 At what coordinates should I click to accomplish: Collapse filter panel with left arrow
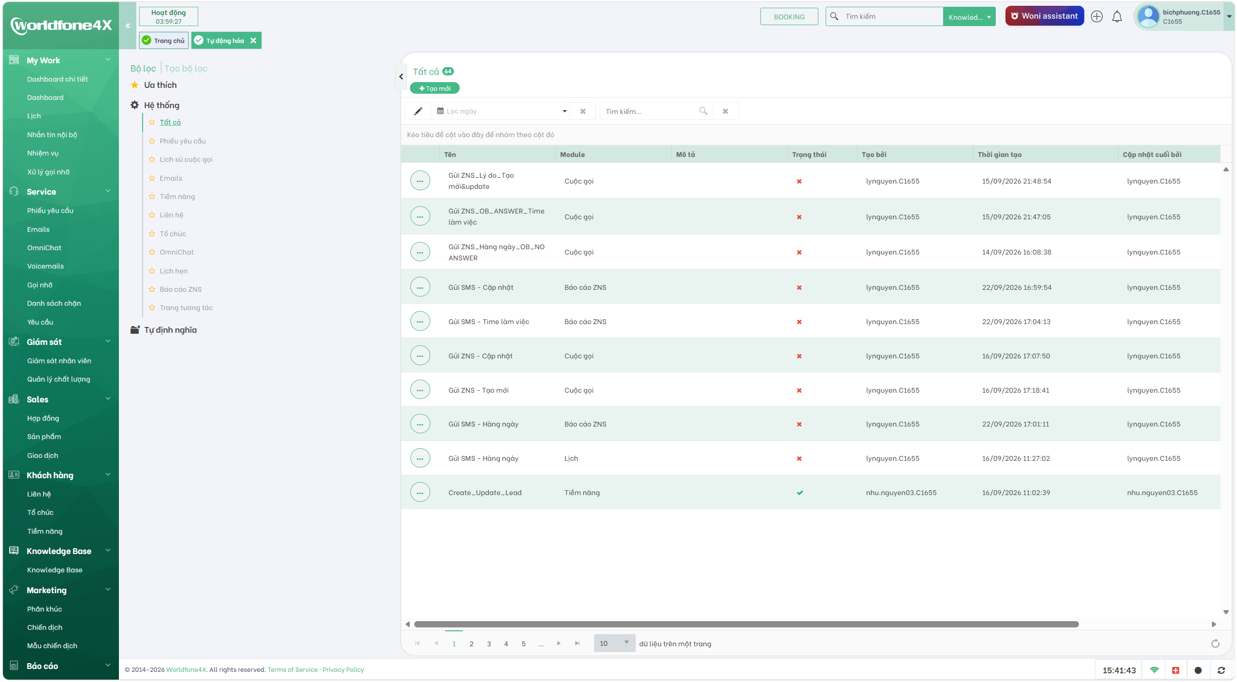401,76
